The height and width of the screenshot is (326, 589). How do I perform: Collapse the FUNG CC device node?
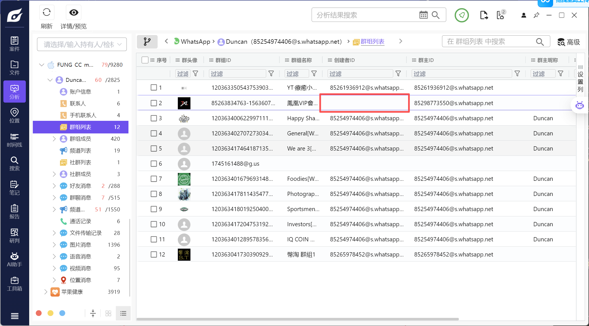click(x=42, y=65)
